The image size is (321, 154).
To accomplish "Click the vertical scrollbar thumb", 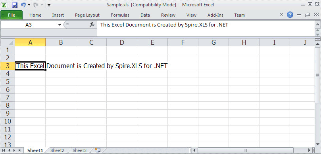I will (x=317, y=75).
